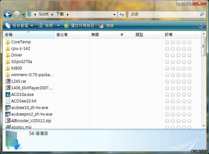Open recent pages dropdown arrow beside navigation buttons
Image resolution: width=209 pixels, height=154 pixels.
tap(23, 14)
